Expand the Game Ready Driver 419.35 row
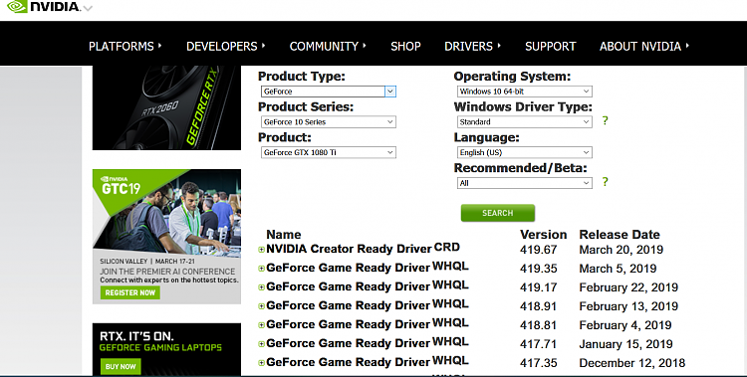The image size is (747, 377). point(261,269)
